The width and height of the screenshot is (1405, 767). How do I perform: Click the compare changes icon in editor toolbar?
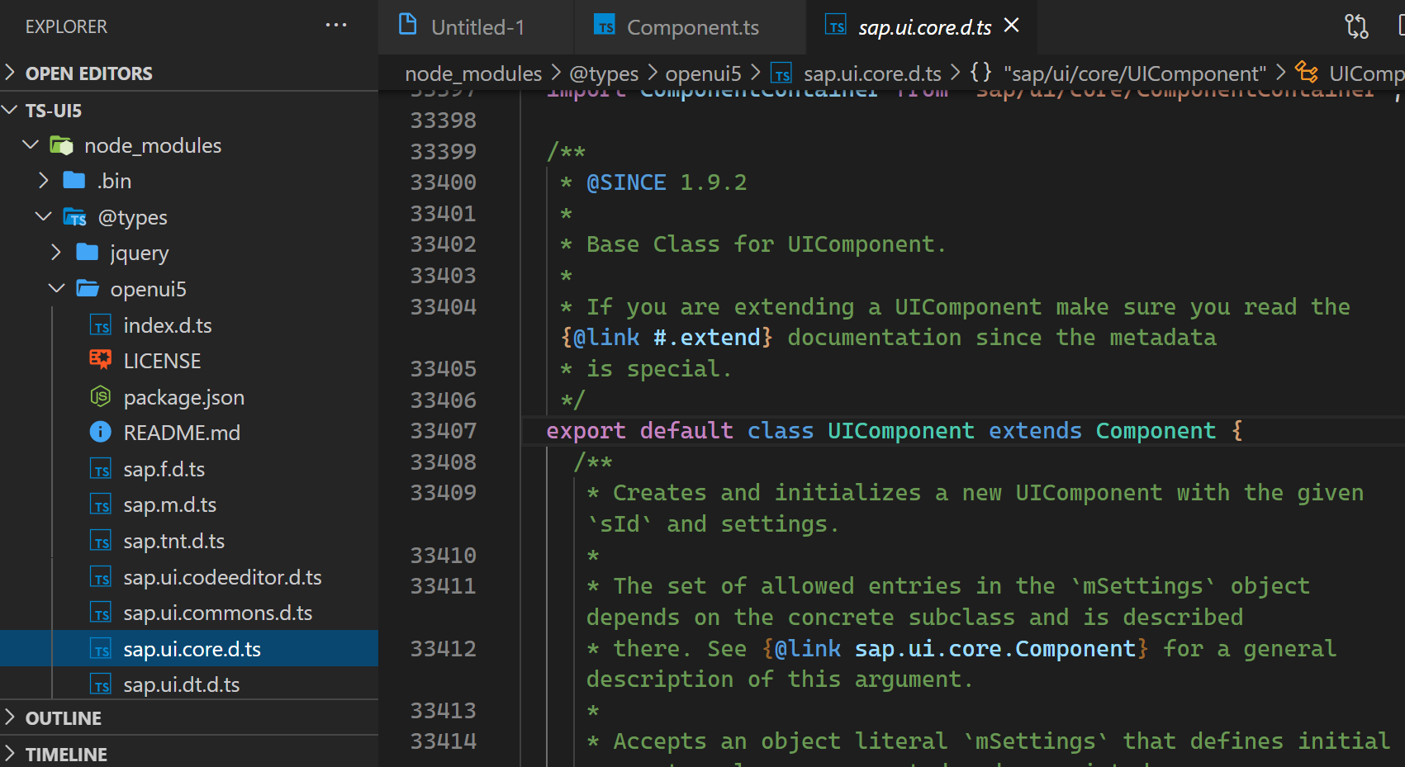click(x=1356, y=26)
